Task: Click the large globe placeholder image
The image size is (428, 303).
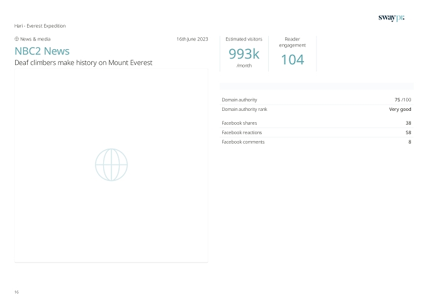Action: point(111,165)
